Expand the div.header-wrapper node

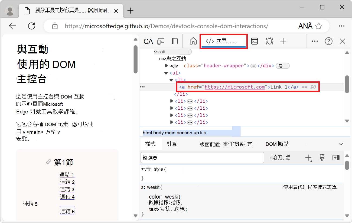pyautogui.click(x=167, y=65)
